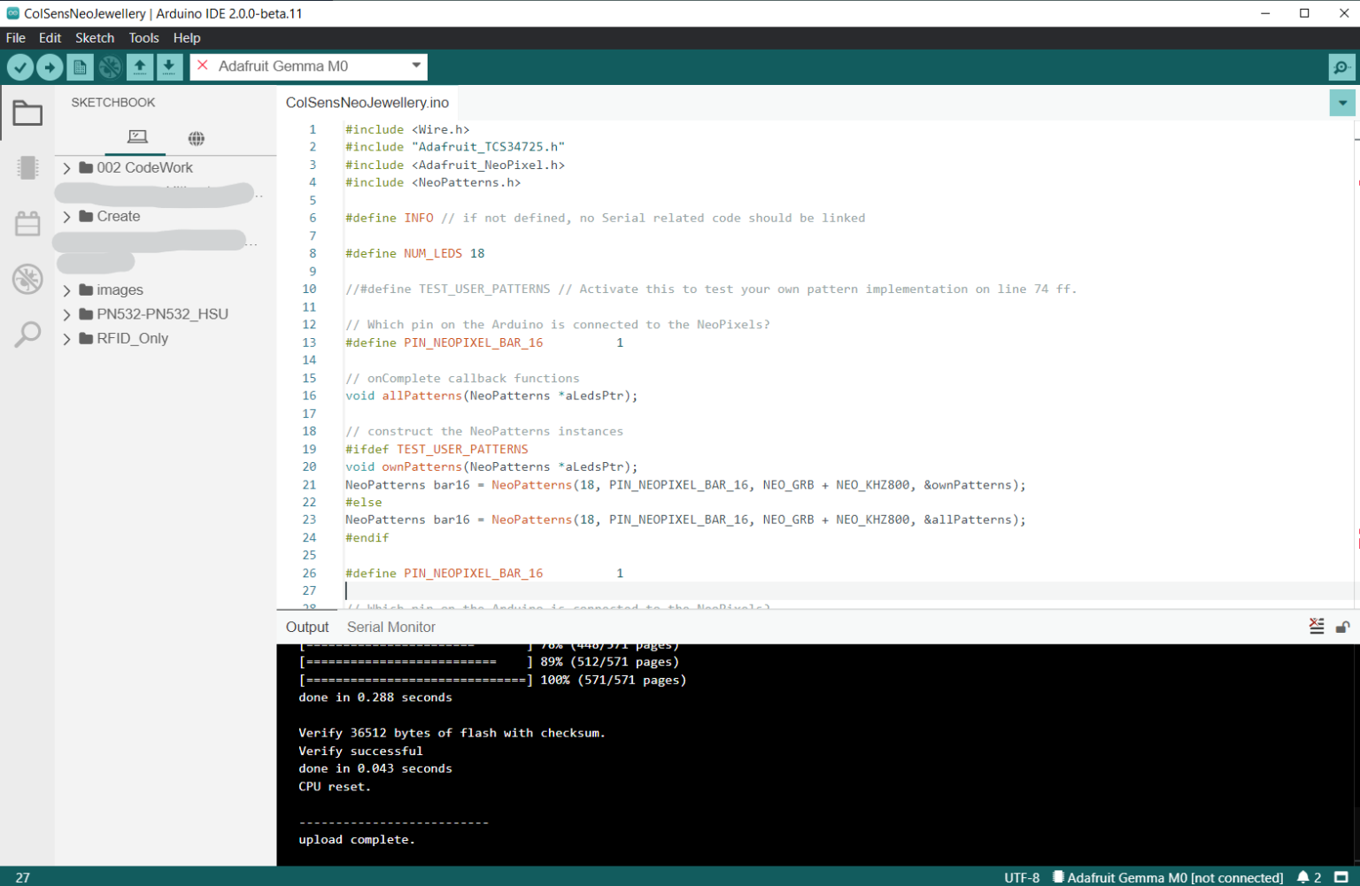Image resolution: width=1360 pixels, height=886 pixels.
Task: Open the Sketch menu
Action: point(95,37)
